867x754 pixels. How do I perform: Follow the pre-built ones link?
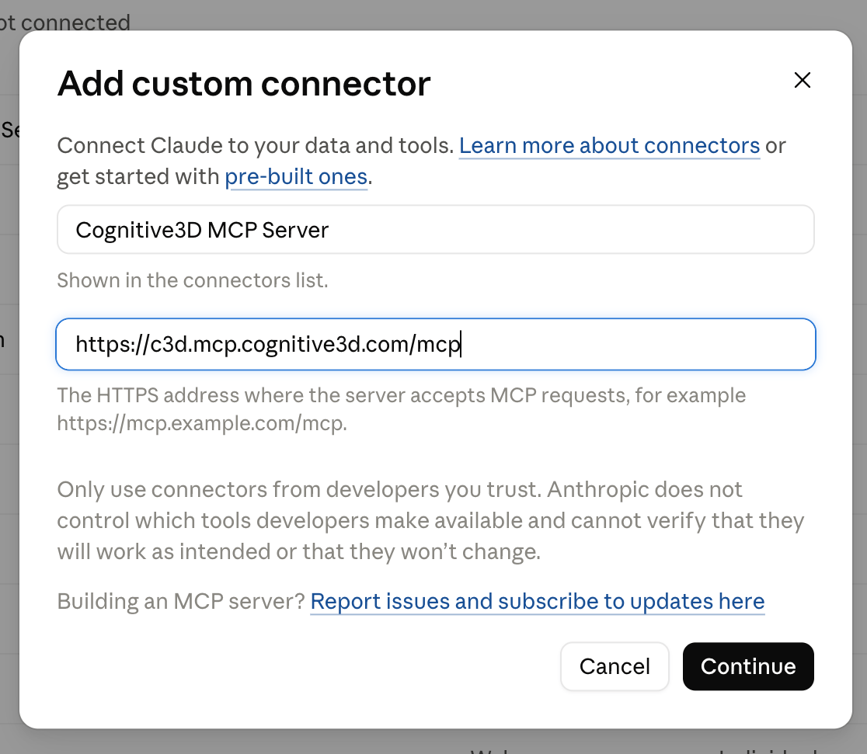point(296,177)
